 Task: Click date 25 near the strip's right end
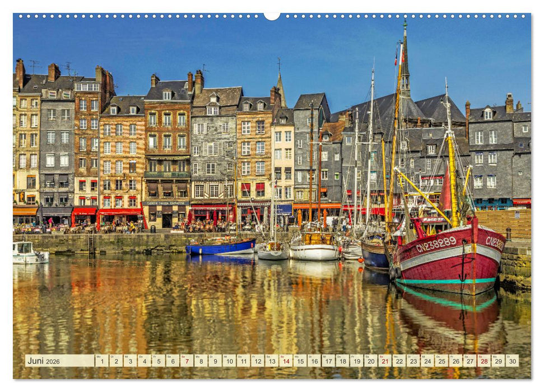click(x=443, y=361)
